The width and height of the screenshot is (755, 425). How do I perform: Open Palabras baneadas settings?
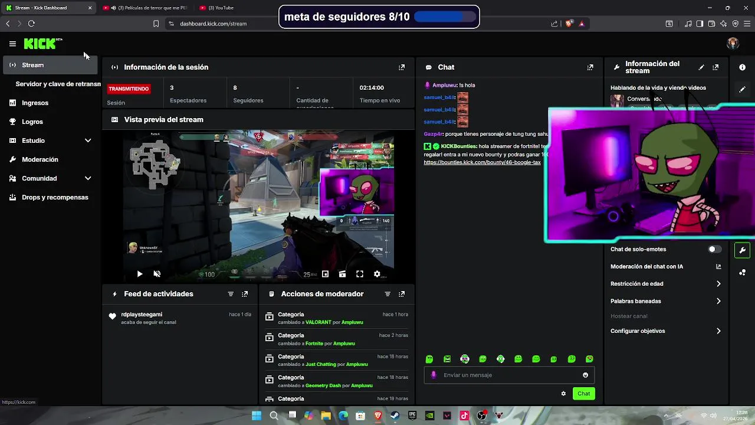click(666, 301)
